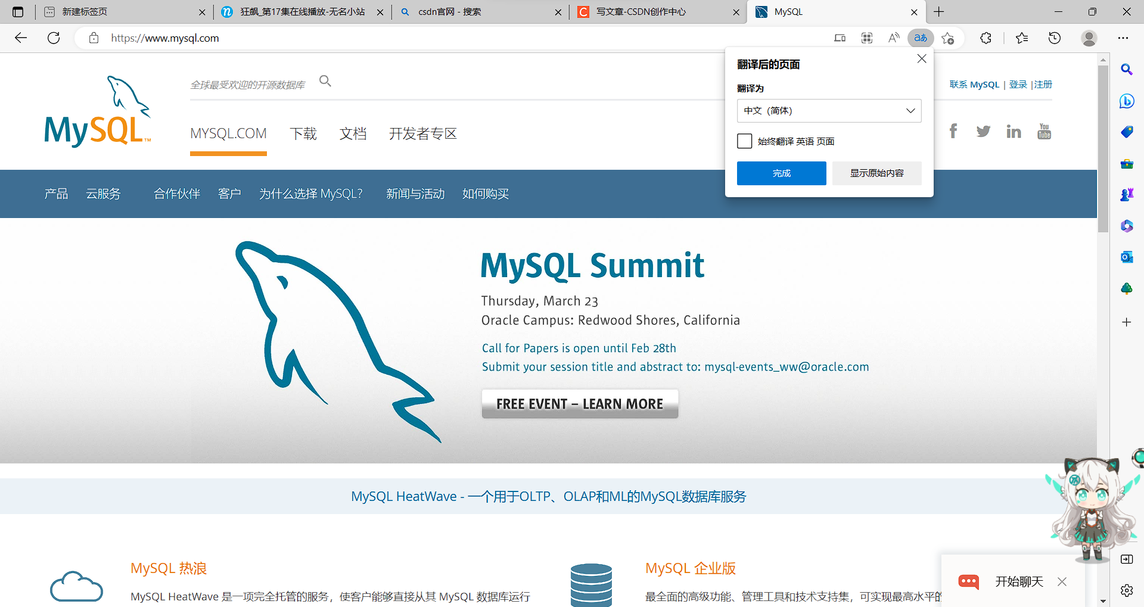Open Edge settings and more menu
Viewport: 1144px width, 607px height.
click(1123, 38)
